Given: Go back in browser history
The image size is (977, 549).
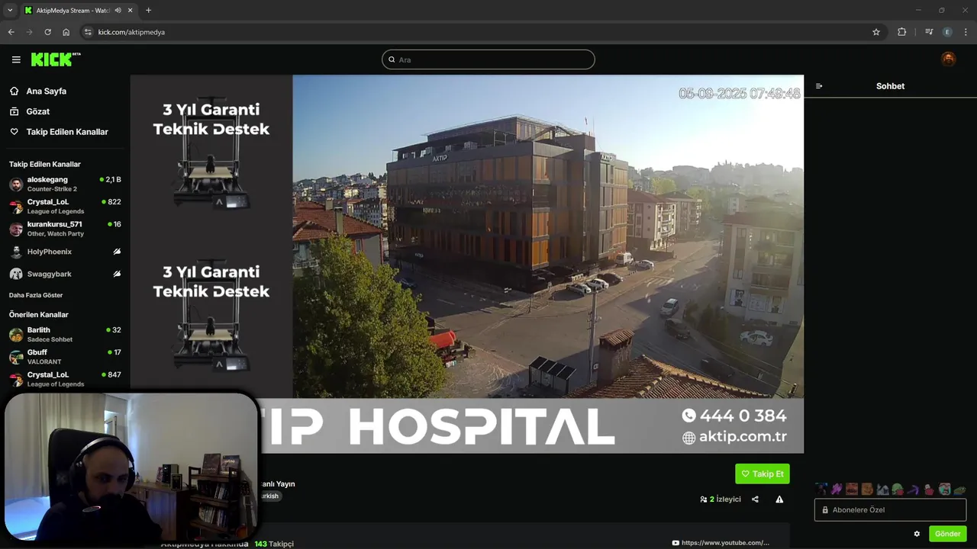Looking at the screenshot, I should (x=11, y=32).
